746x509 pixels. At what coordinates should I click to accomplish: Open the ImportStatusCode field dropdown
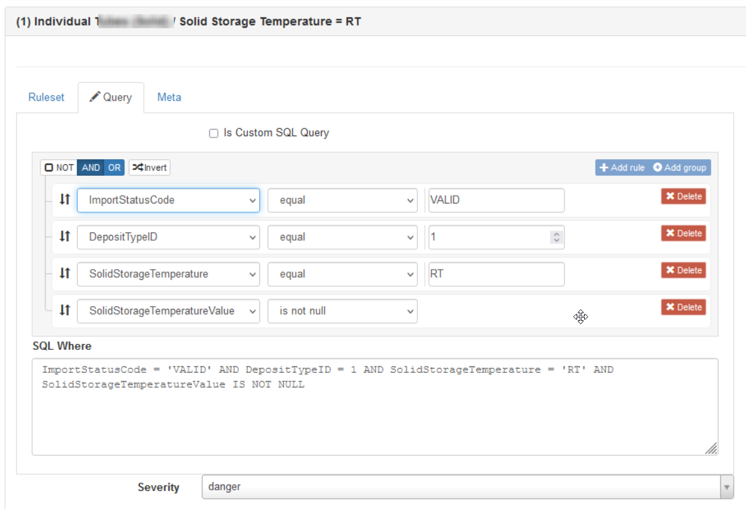pos(168,200)
